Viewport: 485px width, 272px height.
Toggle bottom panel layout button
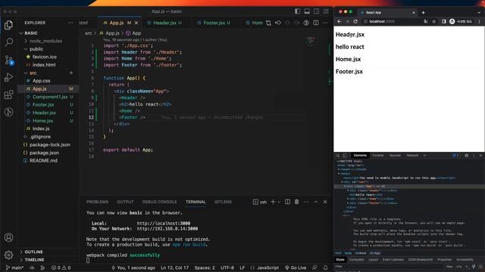pyautogui.click(x=307, y=11)
